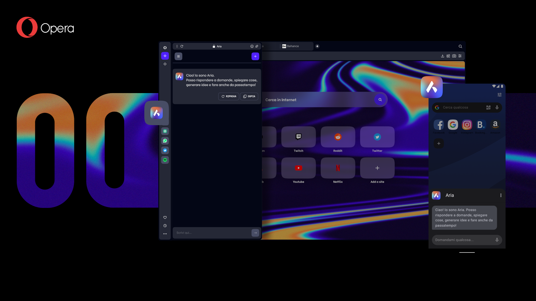
Task: Click the RIPROVA button to regenerate the response
Action: point(229,96)
